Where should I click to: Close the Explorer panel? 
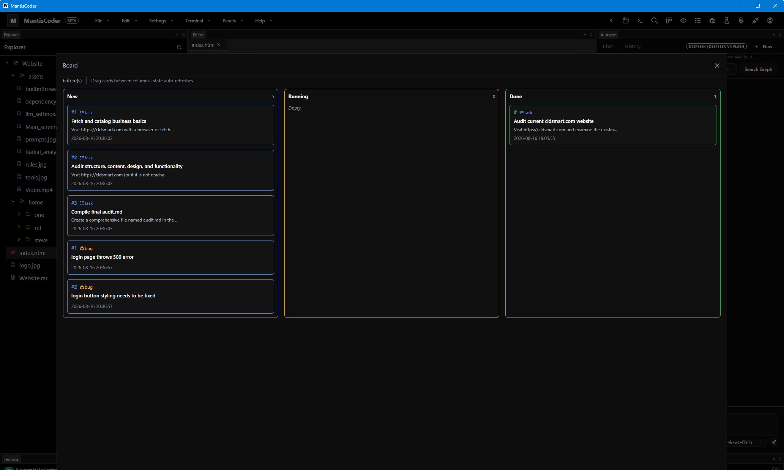click(x=177, y=35)
